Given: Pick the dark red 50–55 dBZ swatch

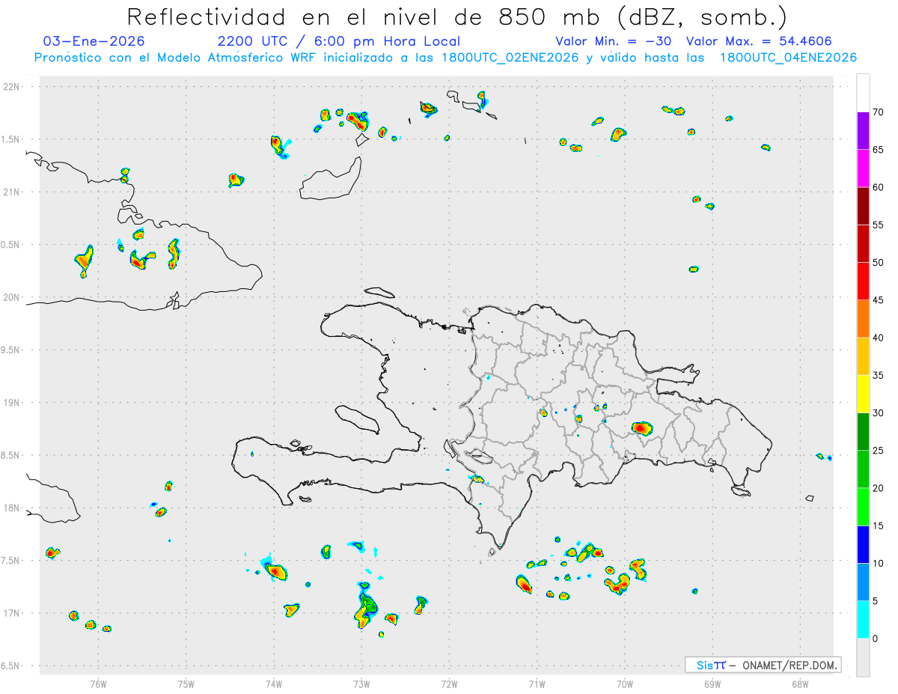Looking at the screenshot, I should point(863,243).
